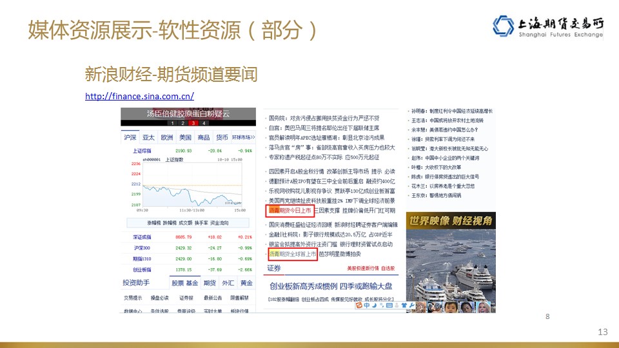Click the 上证指数 intraday chart
Image resolution: width=619 pixels, height=348 pixels.
coord(192,185)
